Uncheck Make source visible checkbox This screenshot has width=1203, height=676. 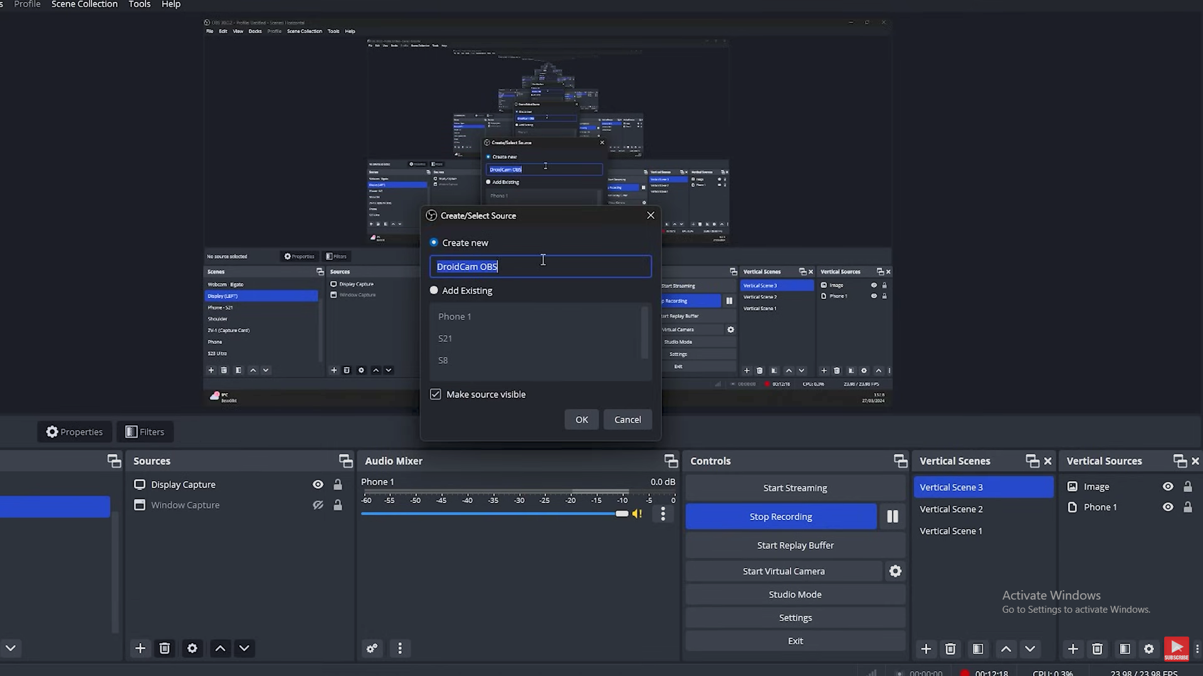436,395
